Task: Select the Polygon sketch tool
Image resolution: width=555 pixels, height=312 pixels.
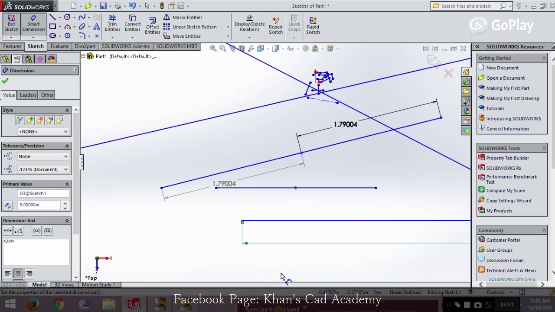Action: [x=67, y=36]
